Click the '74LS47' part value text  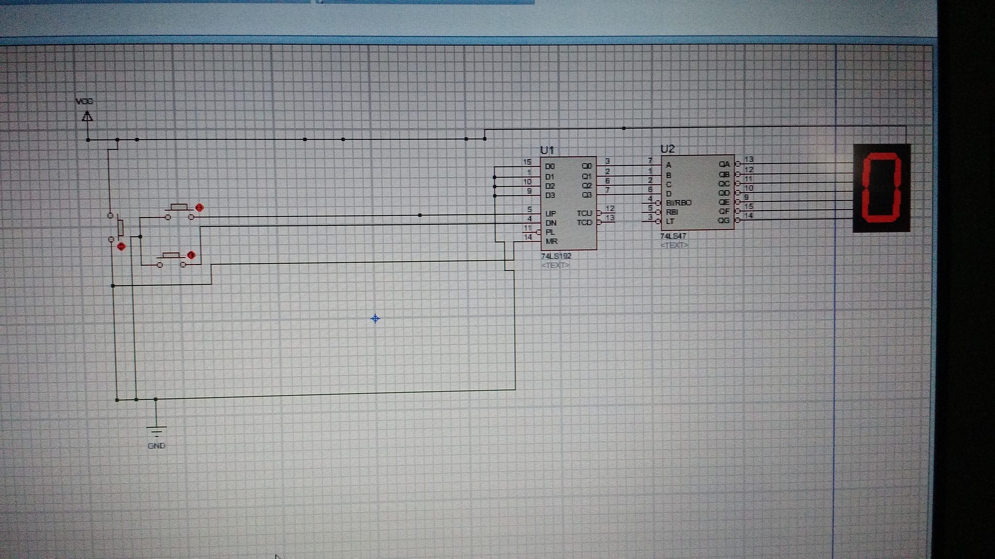pyautogui.click(x=673, y=236)
